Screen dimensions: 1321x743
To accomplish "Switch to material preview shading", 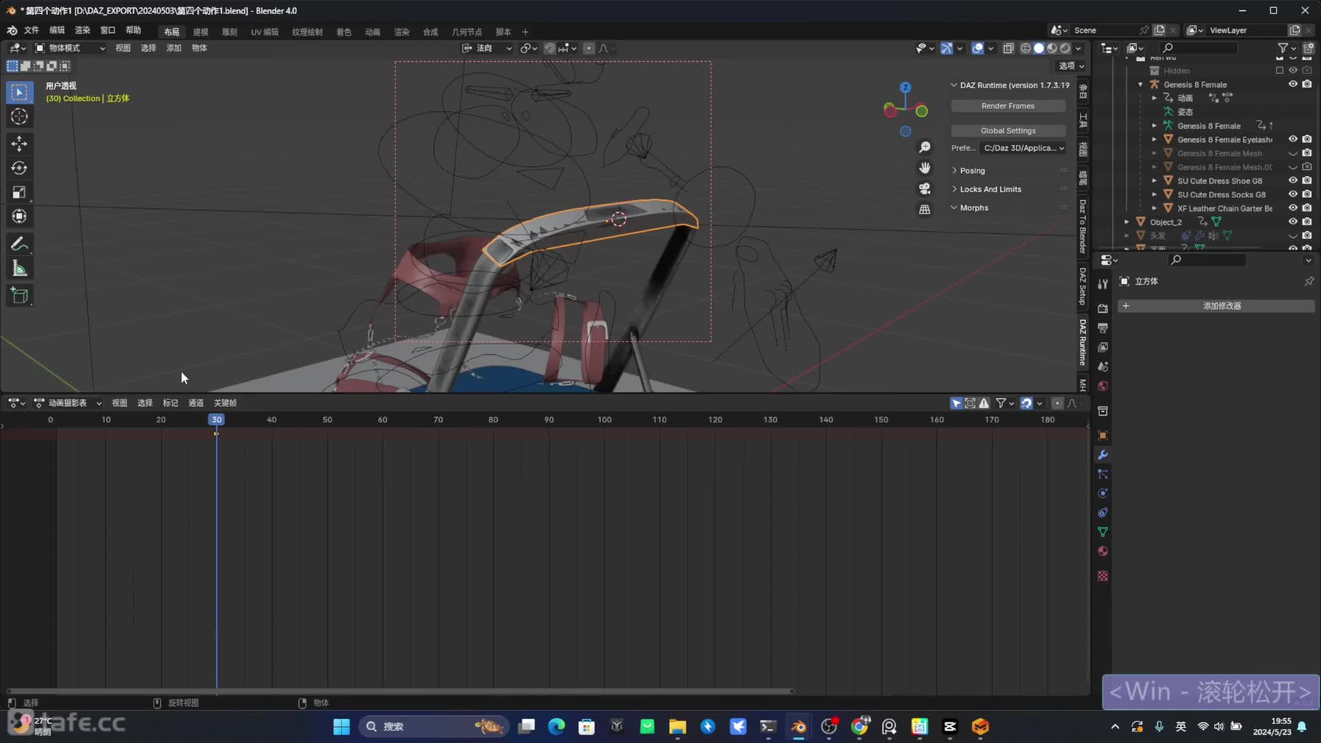I will point(1052,48).
